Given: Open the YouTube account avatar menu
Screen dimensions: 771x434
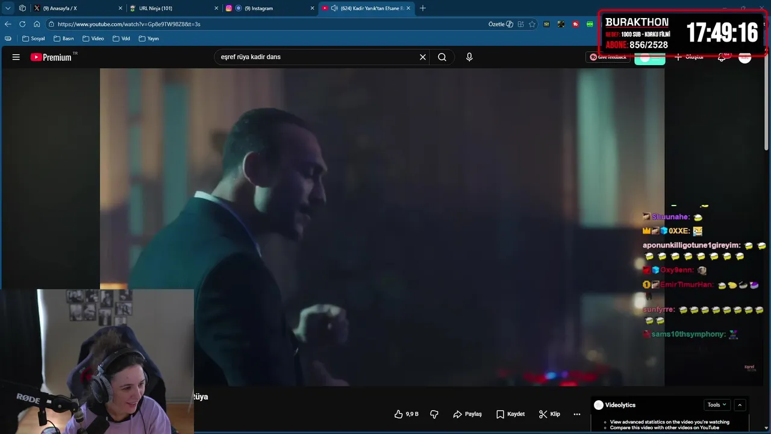Looking at the screenshot, I should [745, 57].
